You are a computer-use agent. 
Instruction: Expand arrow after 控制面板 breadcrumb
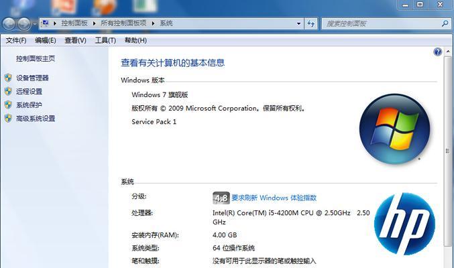point(94,23)
